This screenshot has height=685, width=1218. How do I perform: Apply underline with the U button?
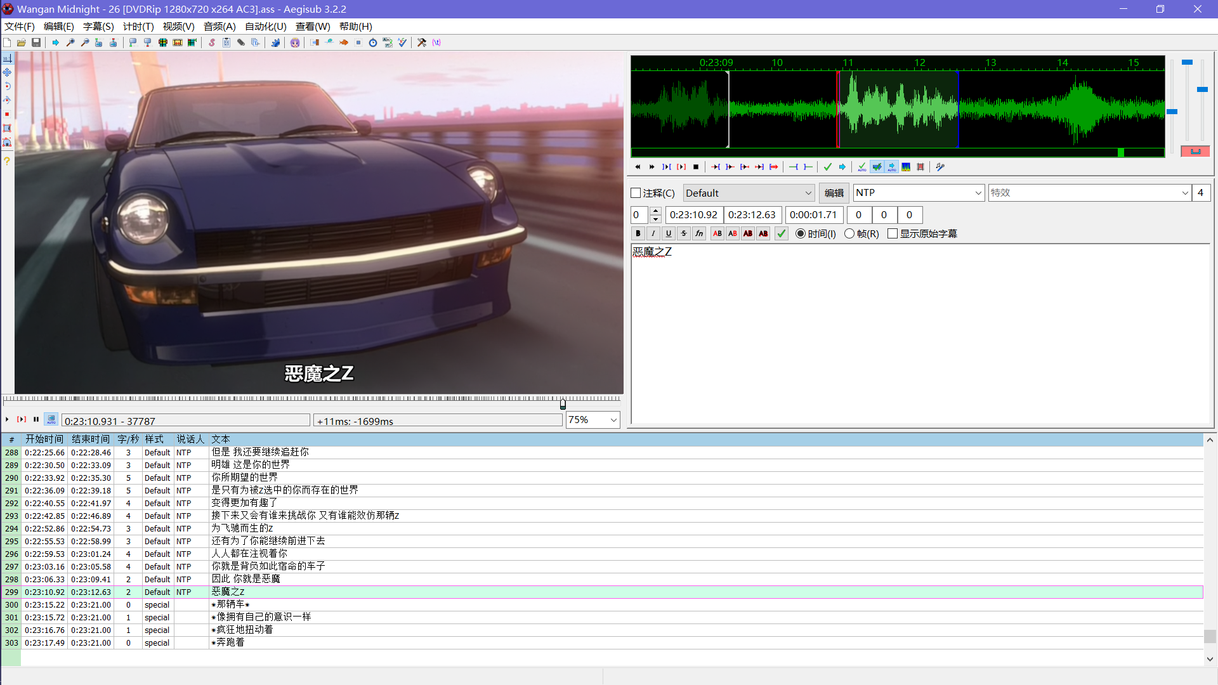(x=668, y=233)
